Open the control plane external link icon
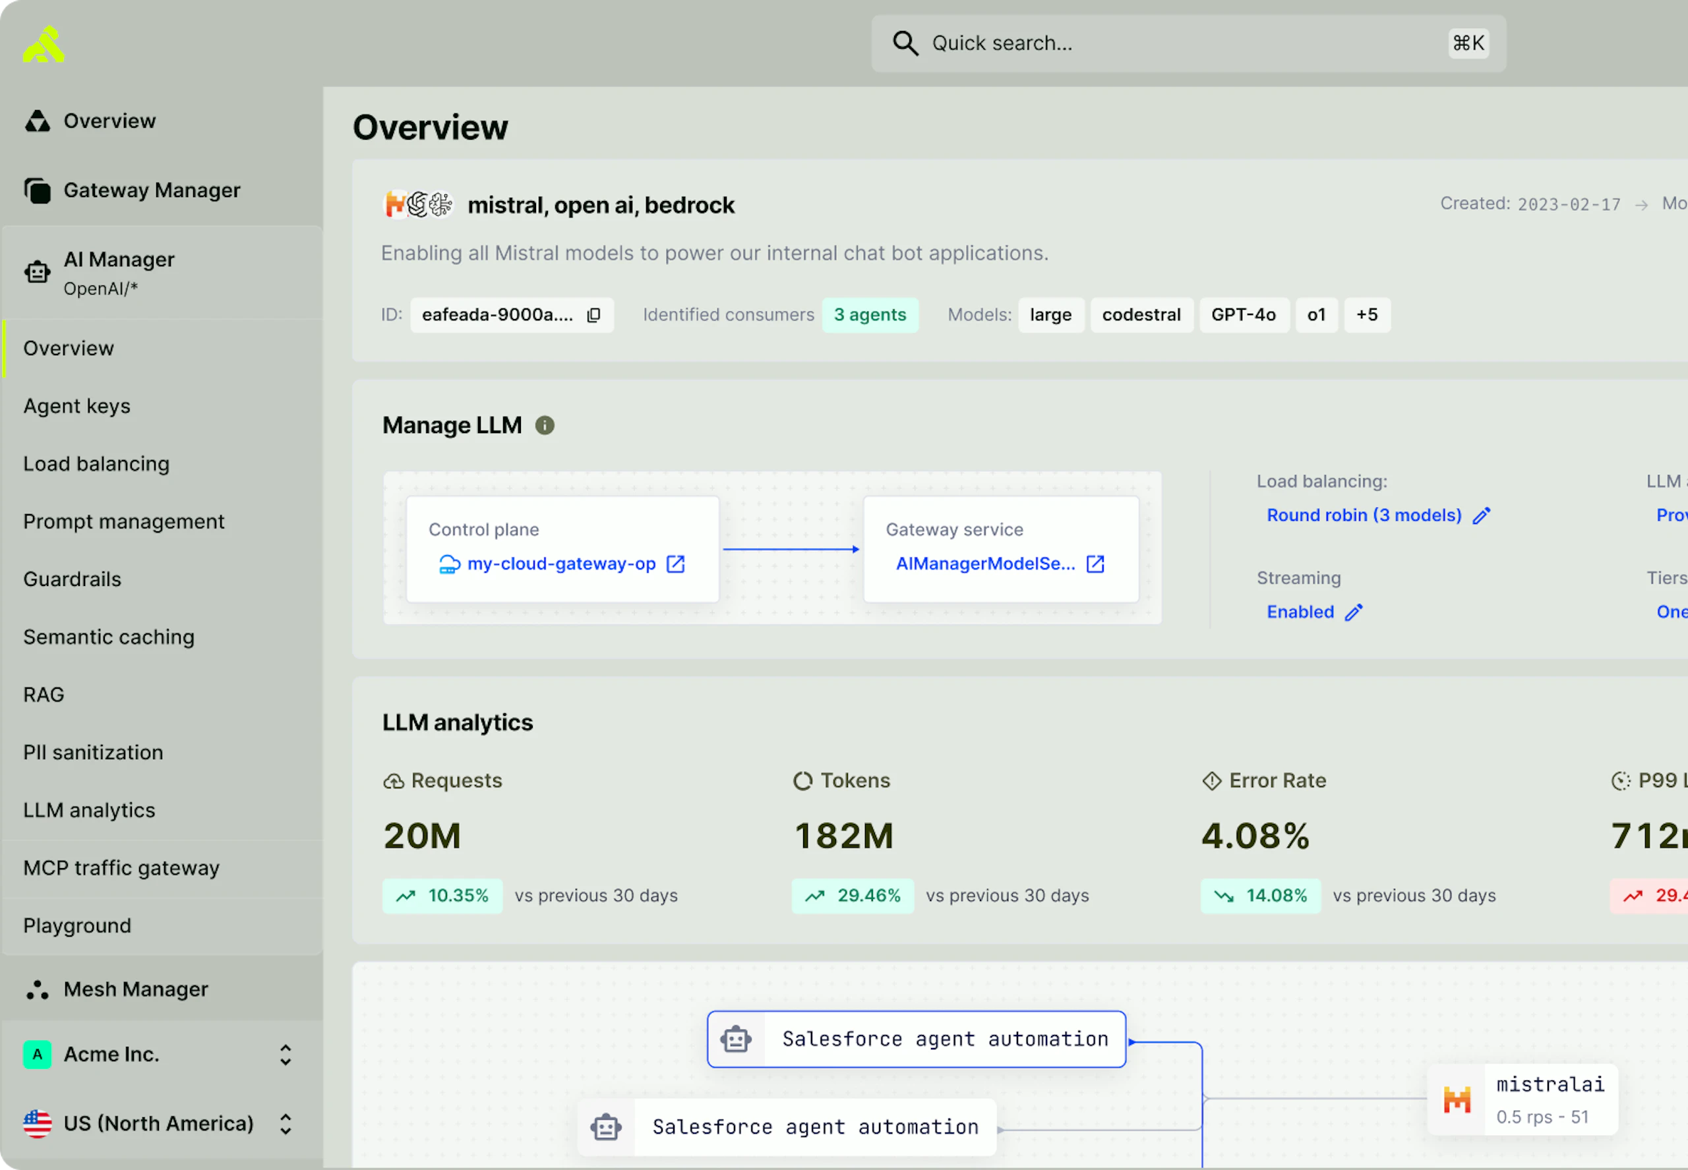Viewport: 1688px width, 1170px height. (x=675, y=564)
